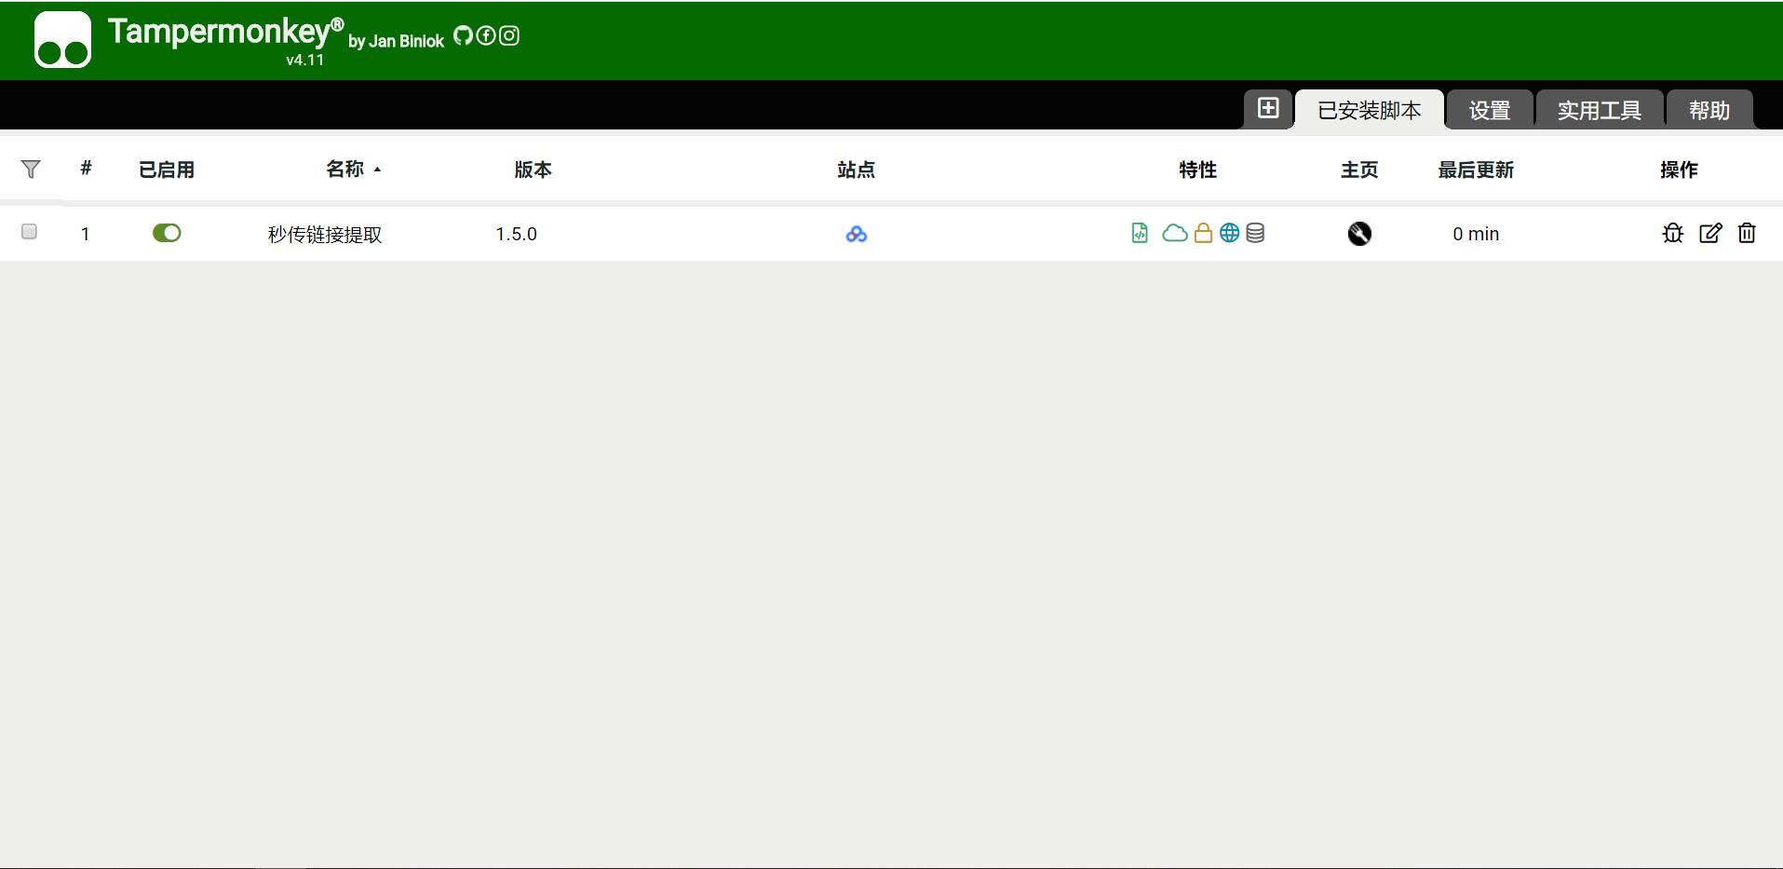Open the script homepage icon

click(x=1359, y=234)
